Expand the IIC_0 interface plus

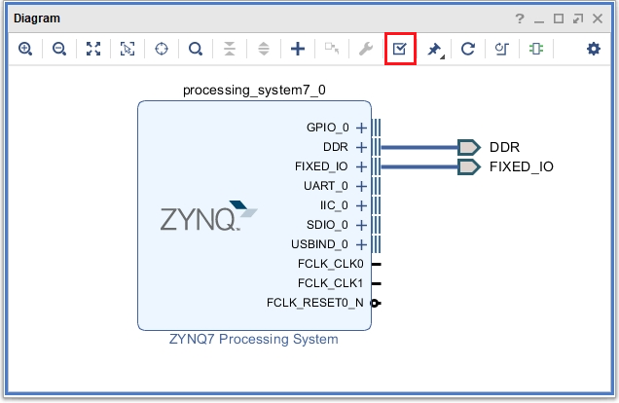[x=361, y=205]
